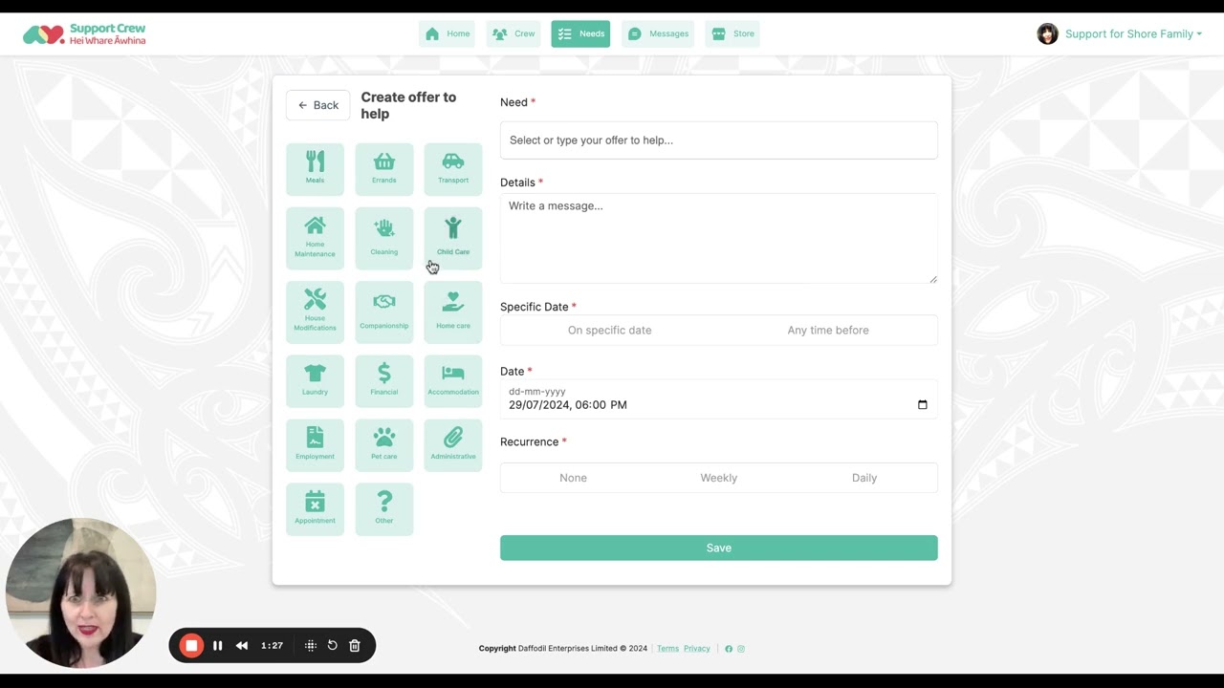Viewport: 1224px width, 688px height.
Task: Expand the Support for Shore Family menu
Action: 1133,34
